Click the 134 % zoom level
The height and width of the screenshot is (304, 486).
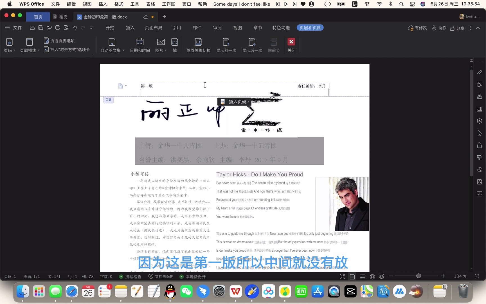coord(460,276)
